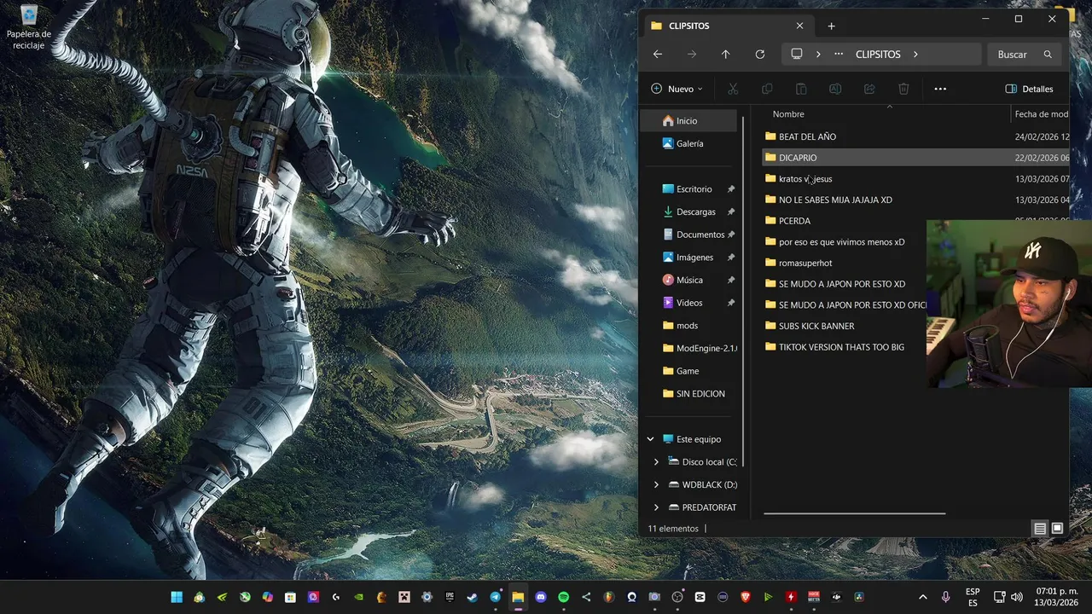Click the CLIPSITOS breadcrumb in the address bar
The image size is (1092, 614).
(878, 54)
